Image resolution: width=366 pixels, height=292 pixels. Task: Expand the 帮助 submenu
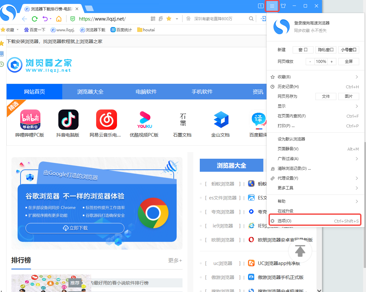tap(357, 201)
